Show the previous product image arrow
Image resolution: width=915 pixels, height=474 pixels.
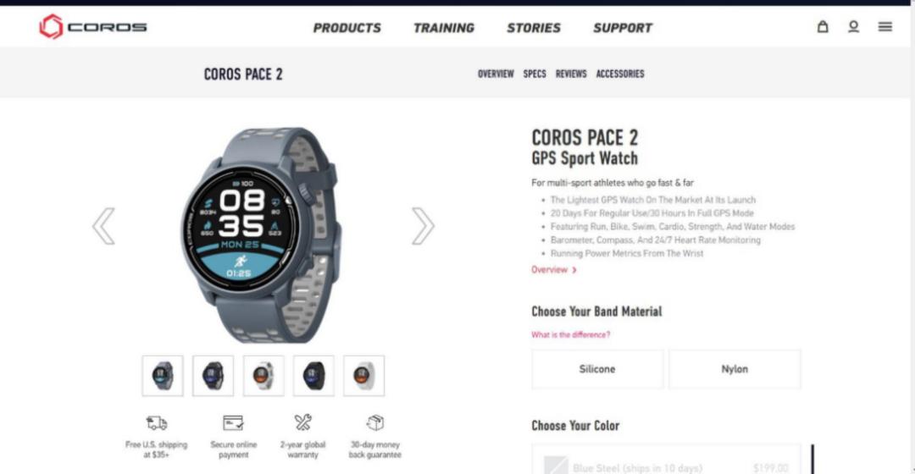(104, 226)
